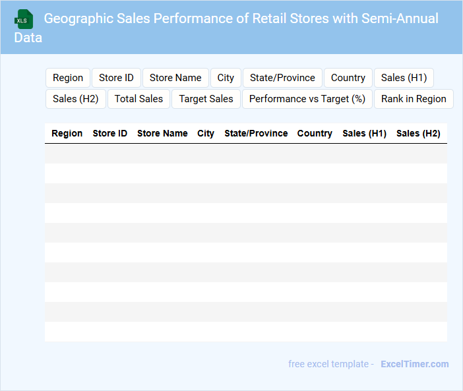463x391 pixels.
Task: Click the Target Sales tag
Action: click(206, 99)
